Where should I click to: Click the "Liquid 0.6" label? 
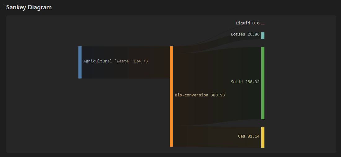click(247, 23)
